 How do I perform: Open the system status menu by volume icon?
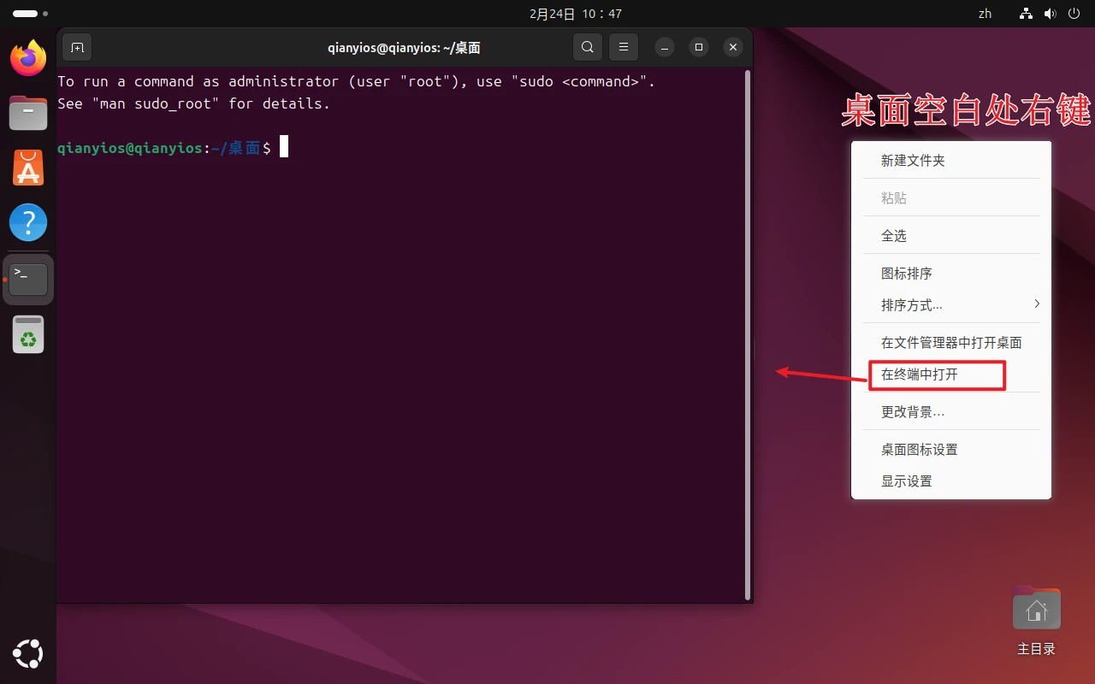[1051, 14]
